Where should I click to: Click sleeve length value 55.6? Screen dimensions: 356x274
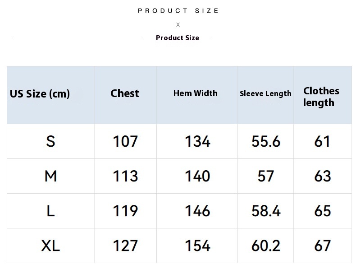click(266, 141)
